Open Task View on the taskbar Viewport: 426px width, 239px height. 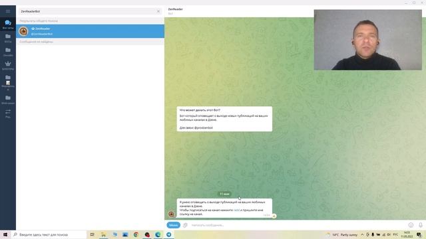93,234
